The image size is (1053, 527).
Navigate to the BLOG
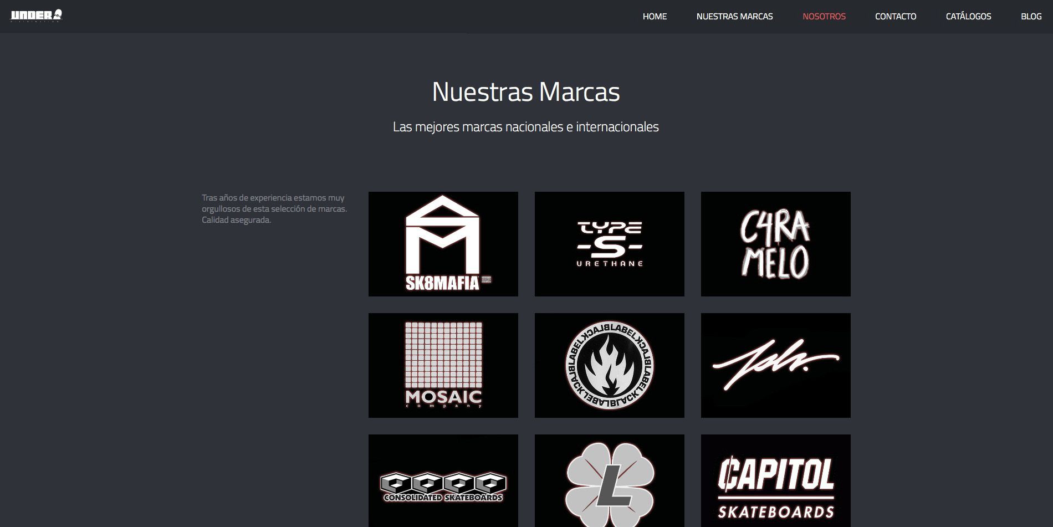[x=1031, y=17]
